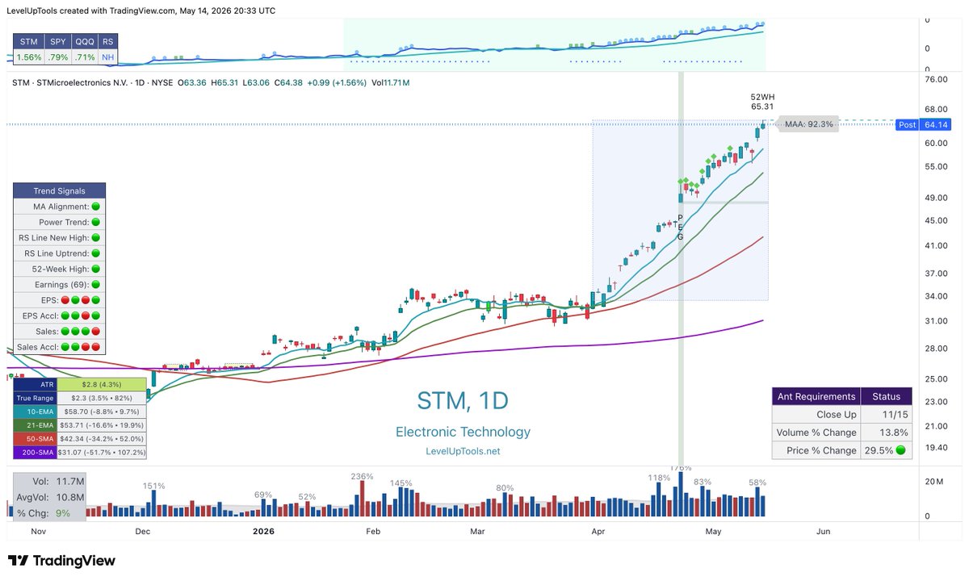Click the QQQ column header in the top table
Viewport: 969px width, 581px height.
(86, 41)
